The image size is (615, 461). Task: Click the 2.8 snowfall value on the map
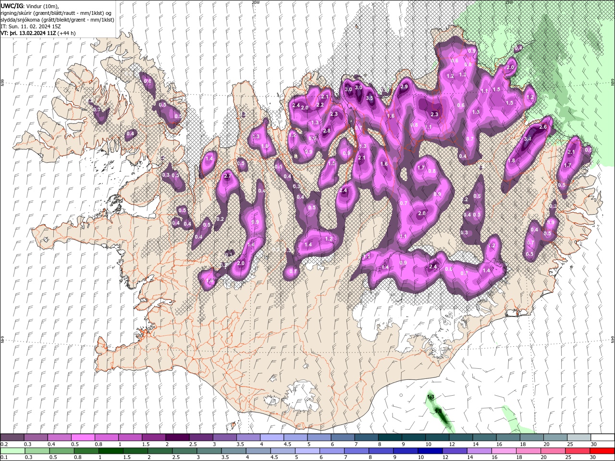[327, 131]
